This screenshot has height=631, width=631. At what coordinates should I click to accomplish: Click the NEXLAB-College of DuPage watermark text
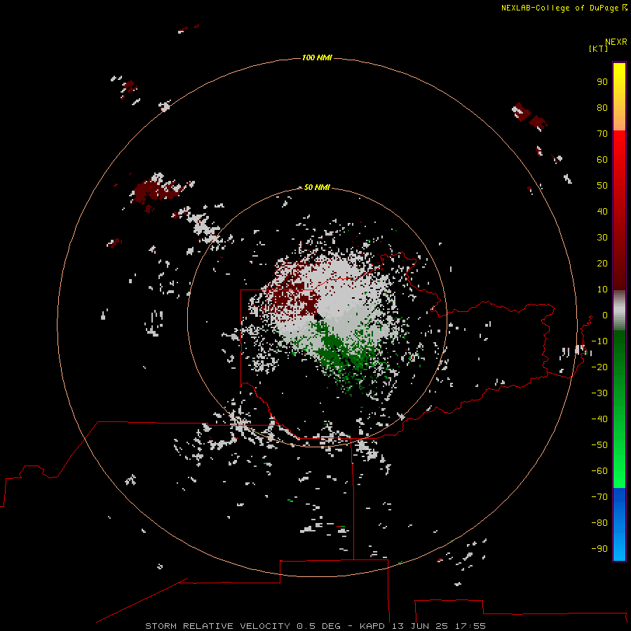[561, 8]
